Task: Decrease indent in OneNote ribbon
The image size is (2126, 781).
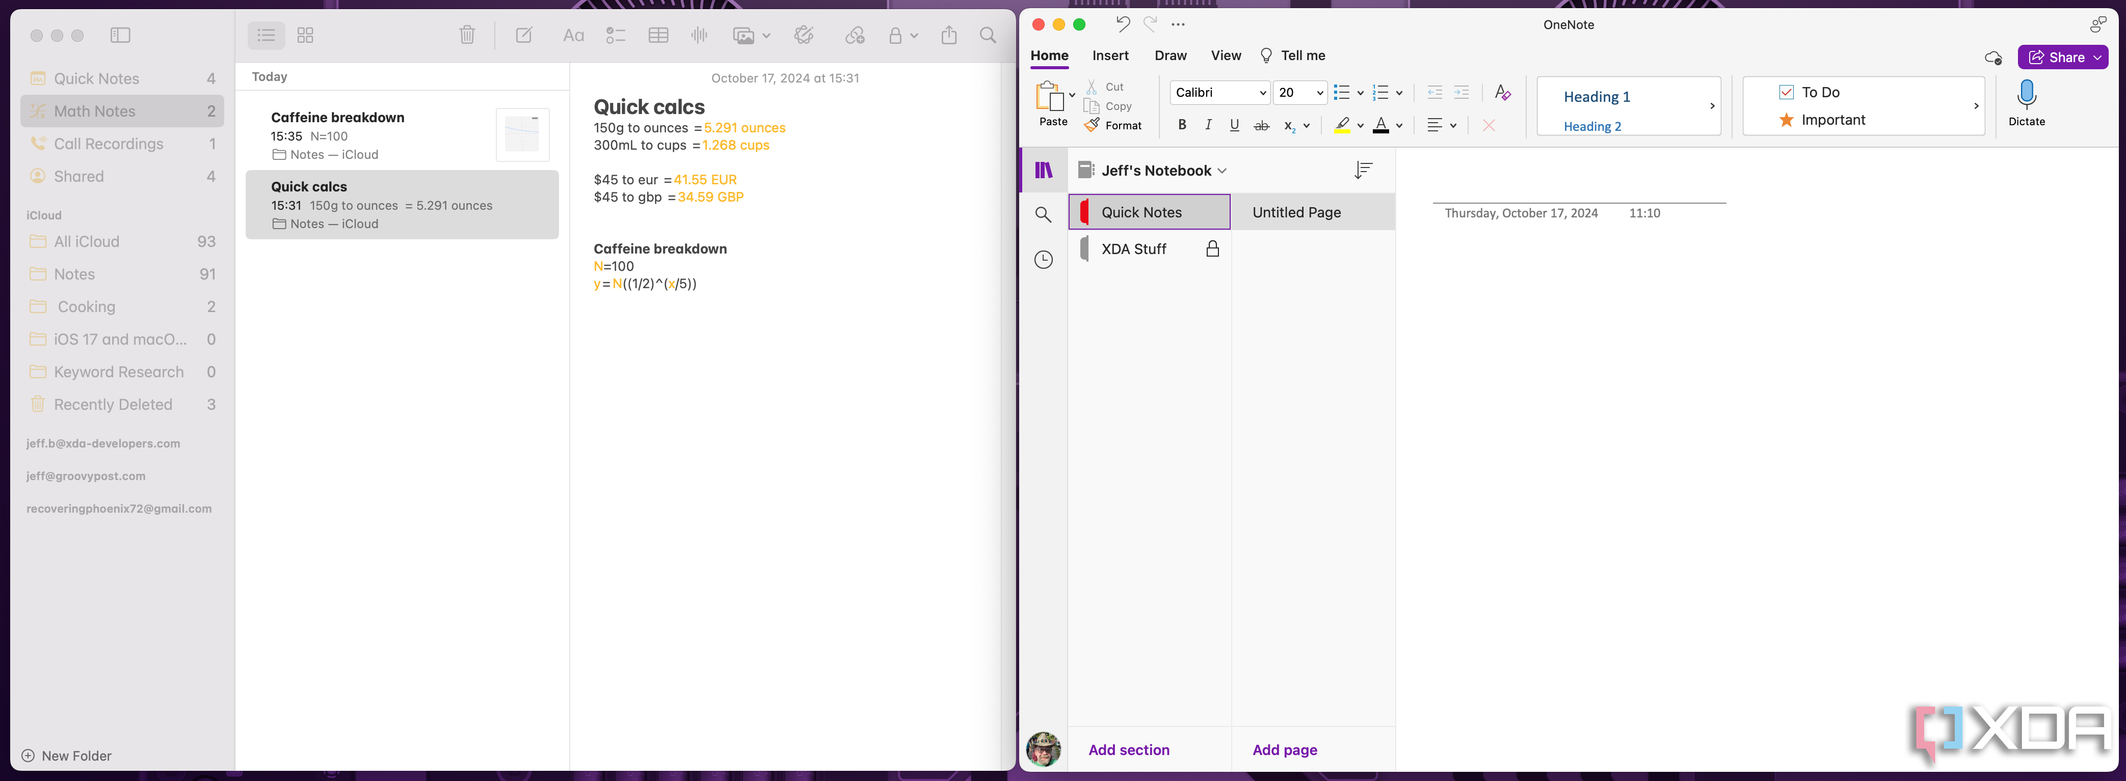Action: (1434, 92)
